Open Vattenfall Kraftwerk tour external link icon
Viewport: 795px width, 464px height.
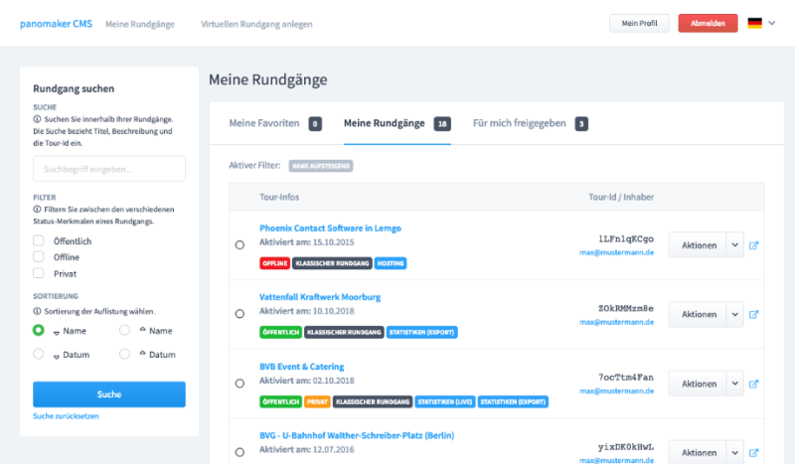[x=753, y=315]
